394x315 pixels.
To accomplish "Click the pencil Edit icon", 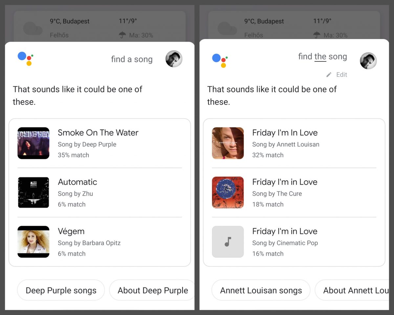I will [x=329, y=75].
